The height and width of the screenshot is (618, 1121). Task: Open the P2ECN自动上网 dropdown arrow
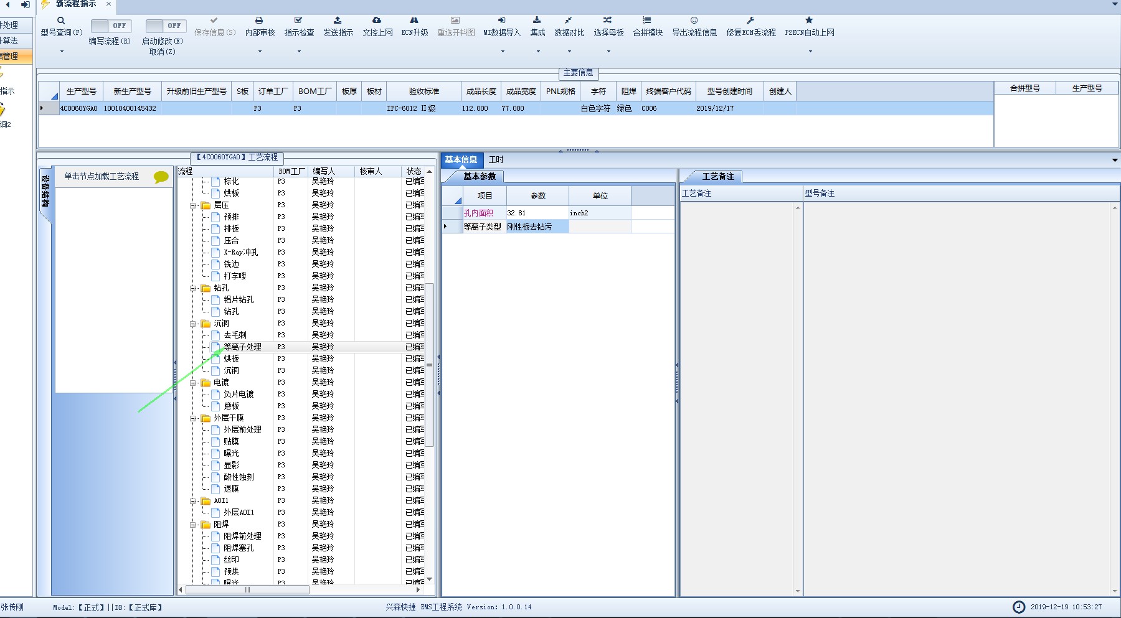click(x=810, y=51)
